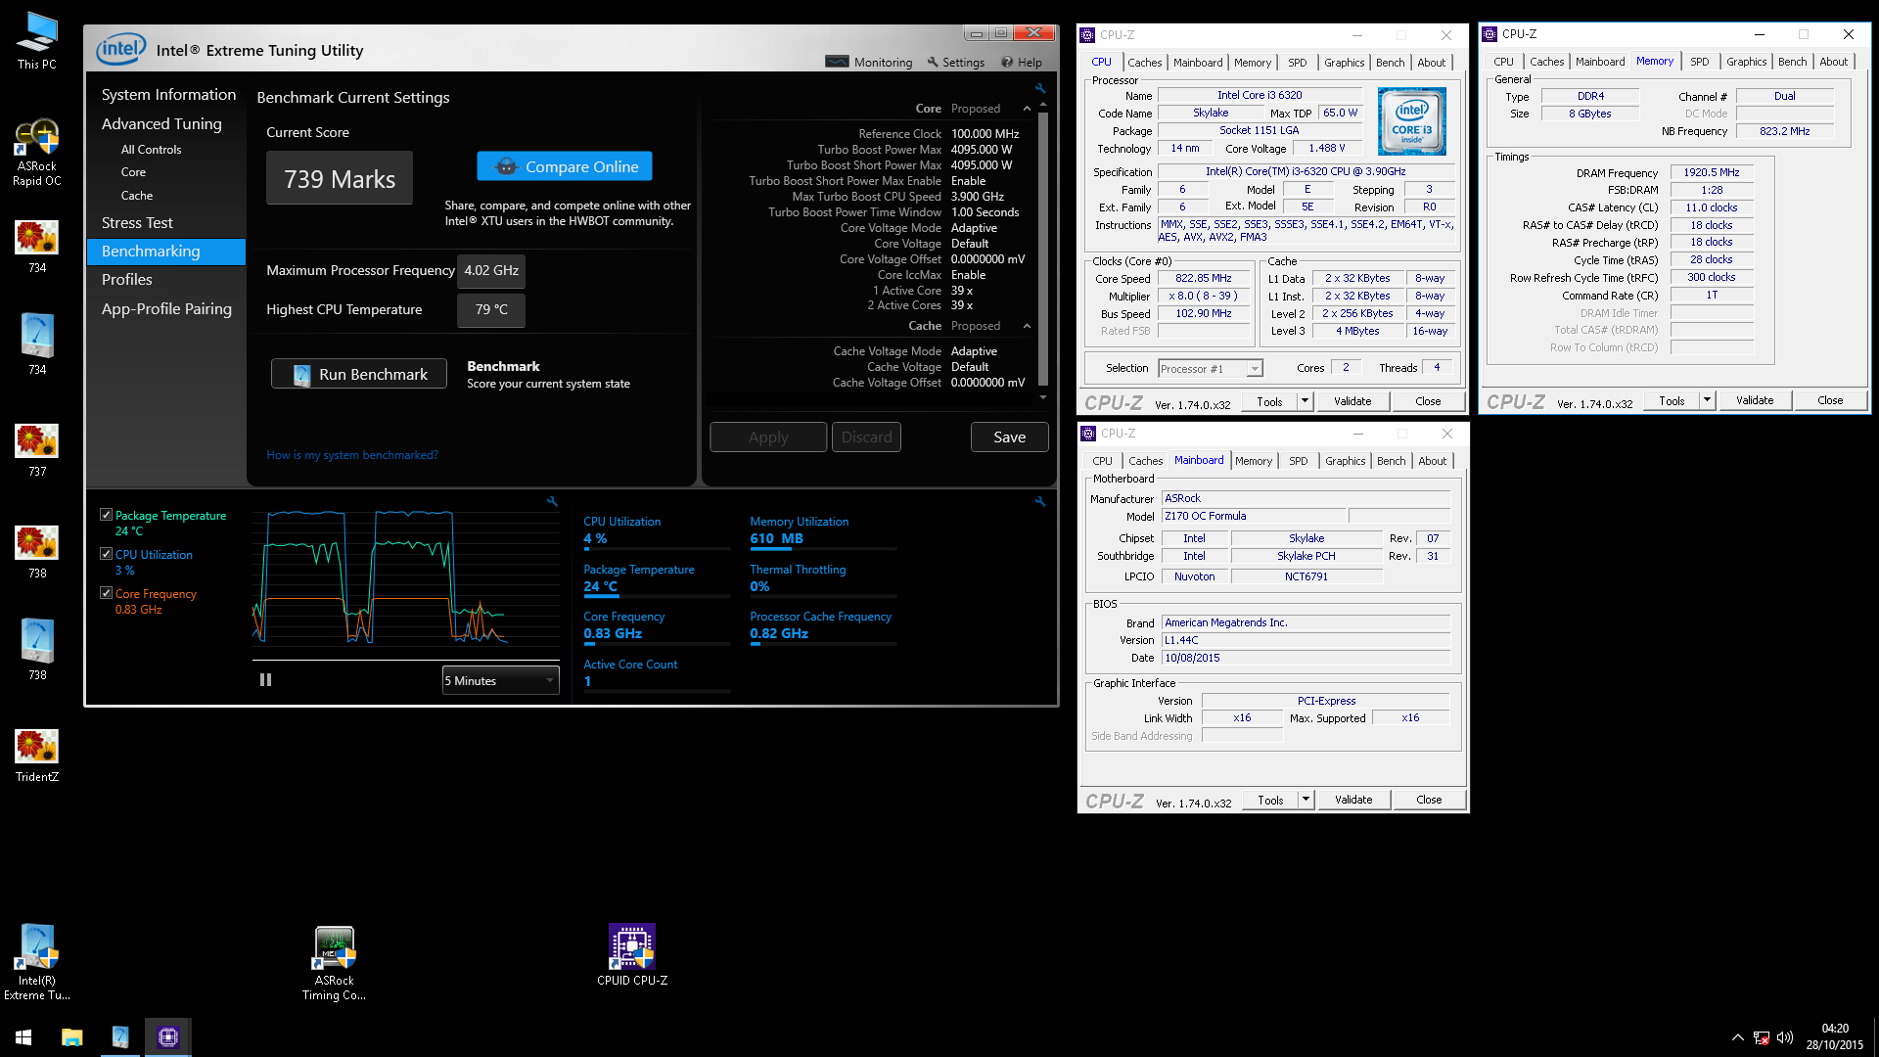Switch to Graphics tab in Mainboard CPU-Z window
1879x1057 pixels.
pos(1345,461)
